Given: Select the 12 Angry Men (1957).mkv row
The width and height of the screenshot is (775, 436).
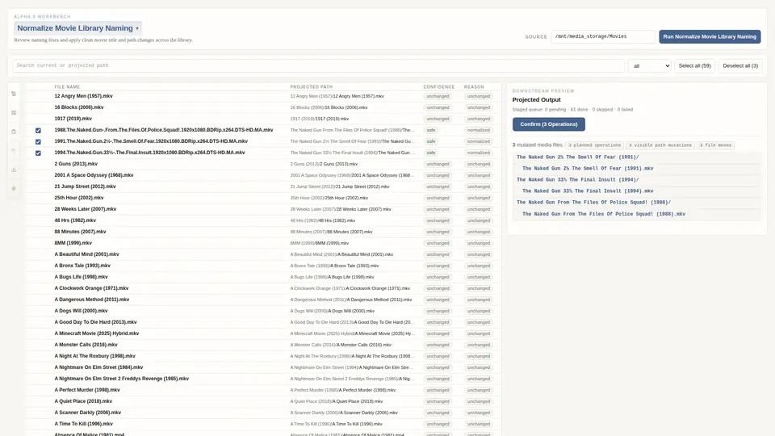Looking at the screenshot, I should 263,96.
